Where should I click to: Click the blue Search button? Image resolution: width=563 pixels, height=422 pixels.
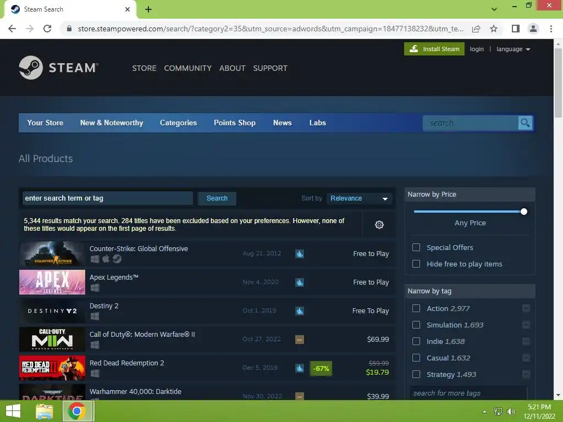(217, 198)
